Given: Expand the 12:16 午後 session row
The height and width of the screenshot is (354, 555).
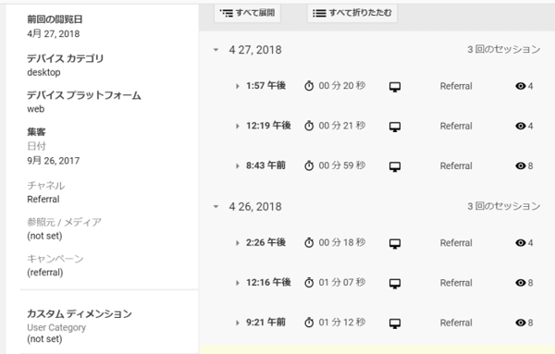Looking at the screenshot, I should coord(238,283).
